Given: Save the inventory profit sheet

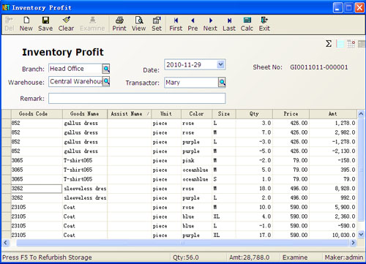Looking at the screenshot, I should [x=45, y=24].
